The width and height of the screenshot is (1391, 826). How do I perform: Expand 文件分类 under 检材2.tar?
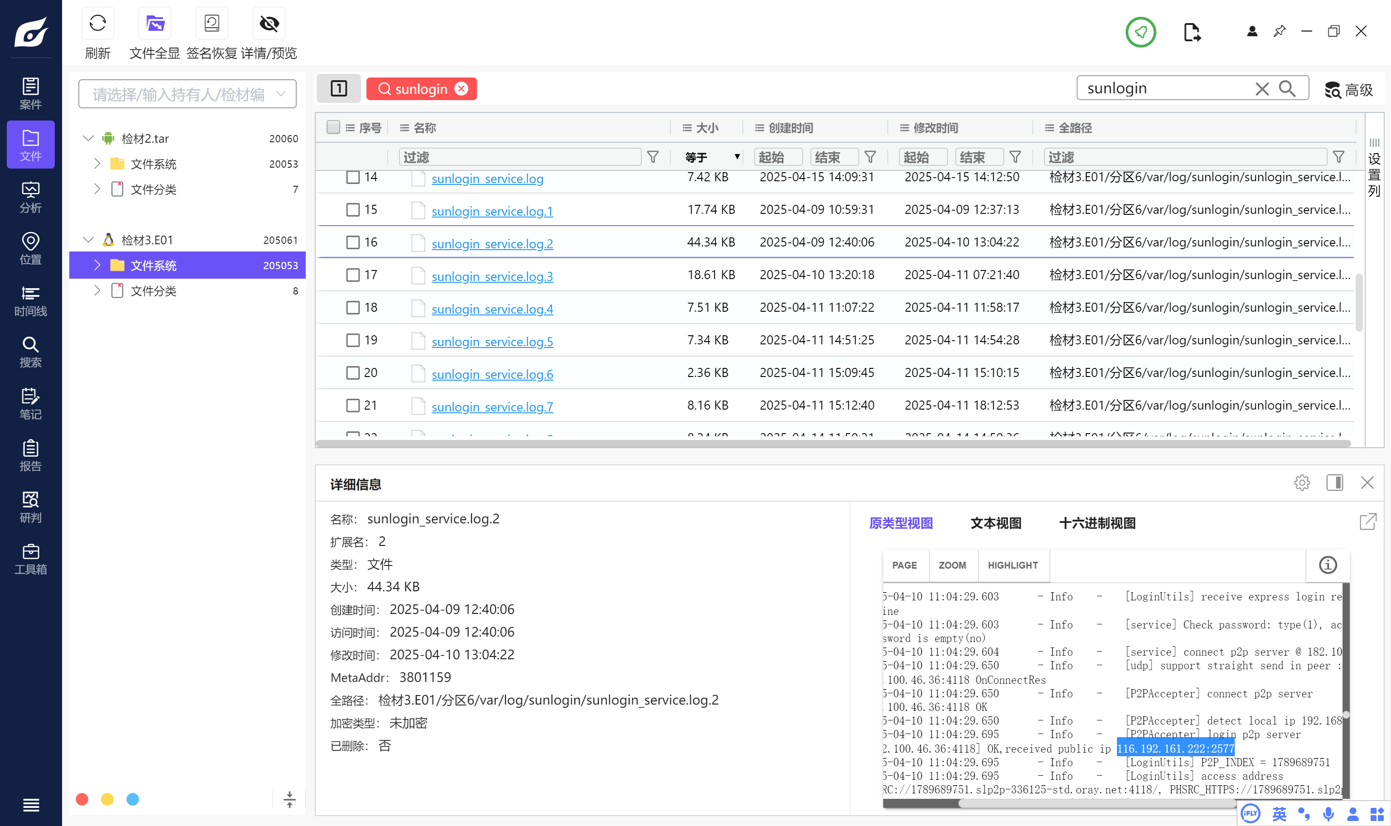(97, 188)
